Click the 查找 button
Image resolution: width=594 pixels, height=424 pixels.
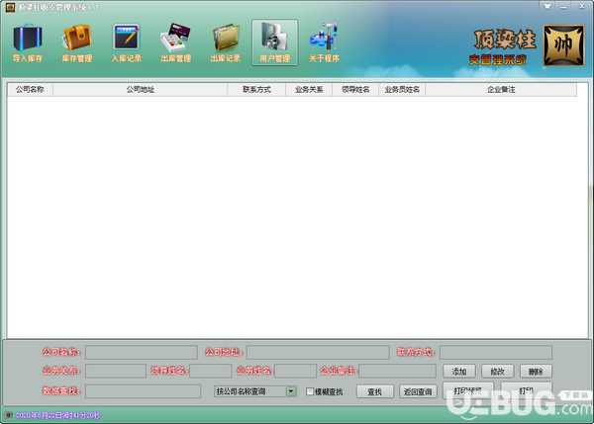click(375, 391)
